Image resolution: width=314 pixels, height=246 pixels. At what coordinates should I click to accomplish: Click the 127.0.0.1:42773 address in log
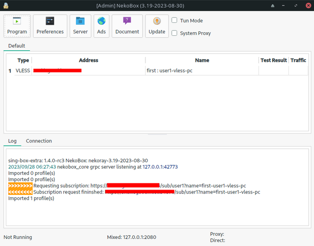pyautogui.click(x=160, y=167)
